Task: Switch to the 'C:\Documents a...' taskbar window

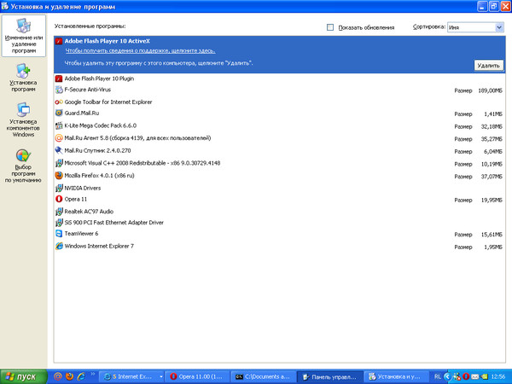Action: click(263, 377)
